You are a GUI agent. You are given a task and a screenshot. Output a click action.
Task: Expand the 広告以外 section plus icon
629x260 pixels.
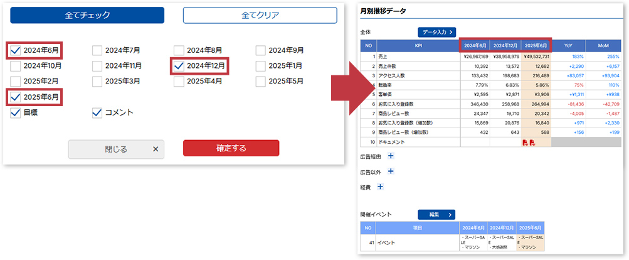(x=391, y=171)
